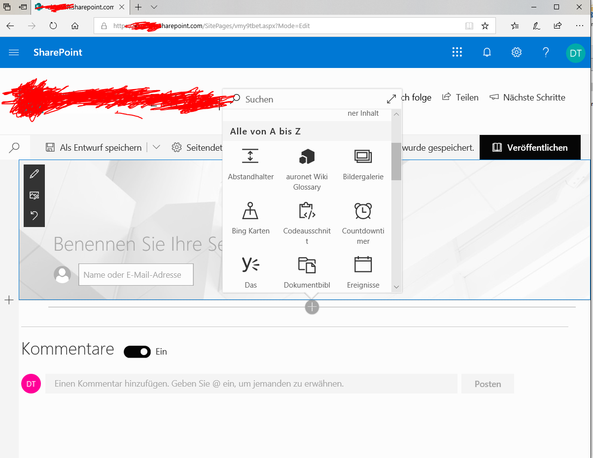593x458 pixels.
Task: Open the SharePoint app launcher waffle
Action: [x=457, y=53]
